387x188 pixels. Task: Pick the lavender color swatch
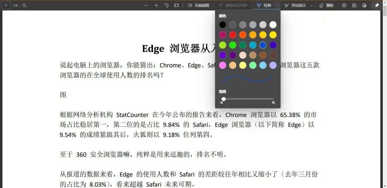pyautogui.click(x=273, y=65)
